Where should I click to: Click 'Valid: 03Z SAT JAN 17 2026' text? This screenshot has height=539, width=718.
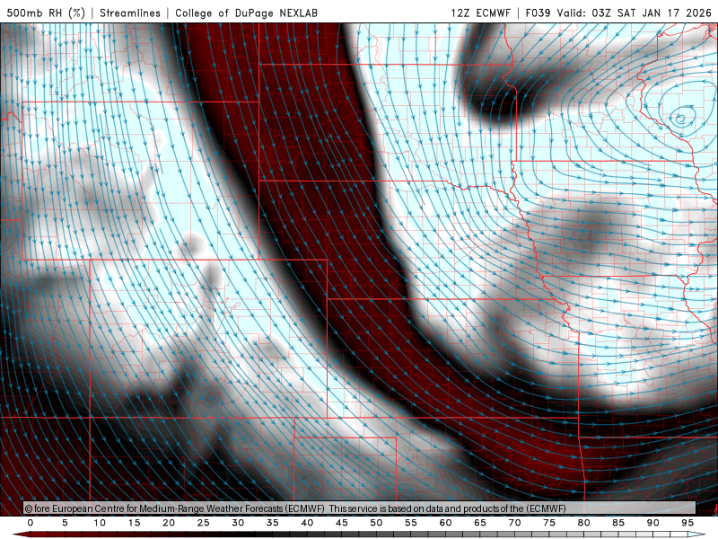(635, 13)
